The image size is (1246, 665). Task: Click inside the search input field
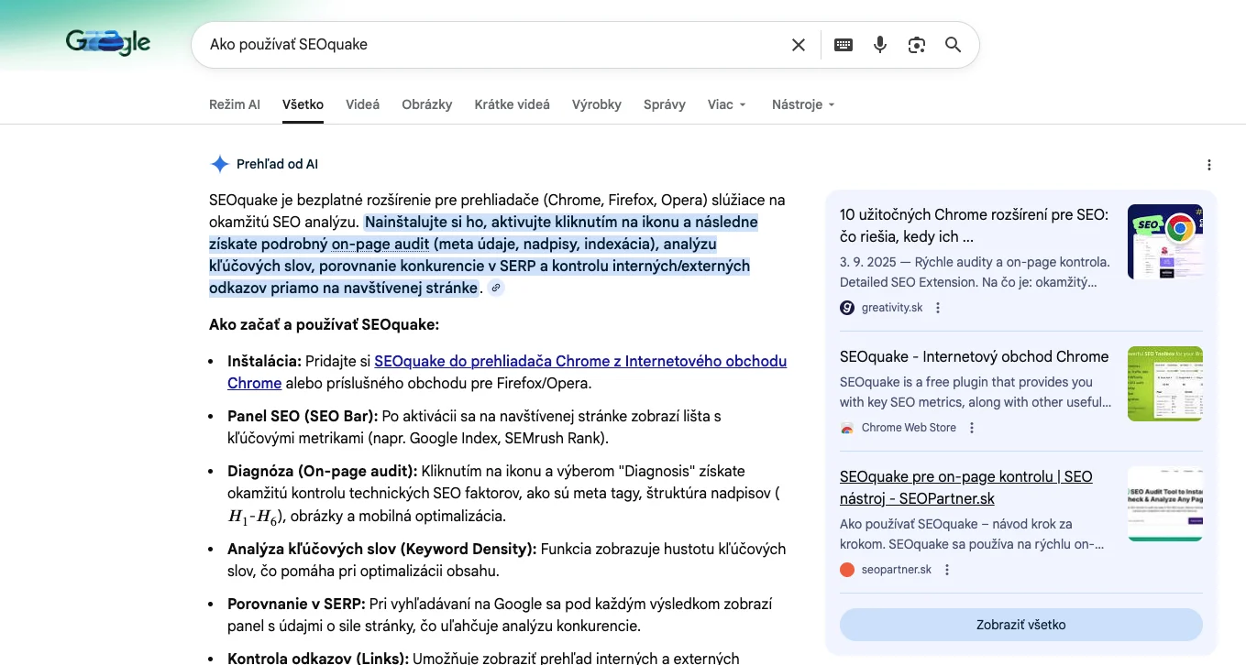pyautogui.click(x=495, y=45)
